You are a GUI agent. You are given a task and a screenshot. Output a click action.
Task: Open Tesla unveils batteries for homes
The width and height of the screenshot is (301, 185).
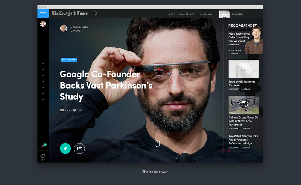[x=242, y=83]
